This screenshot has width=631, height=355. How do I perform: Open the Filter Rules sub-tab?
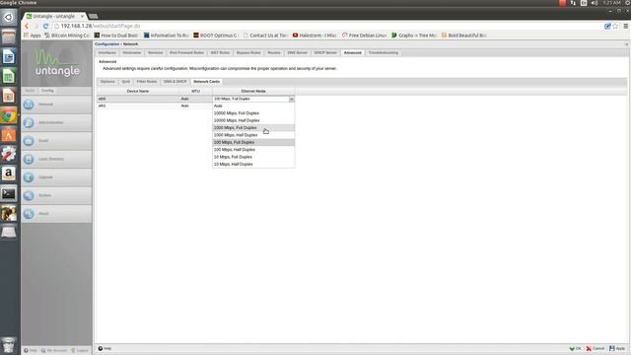click(147, 82)
